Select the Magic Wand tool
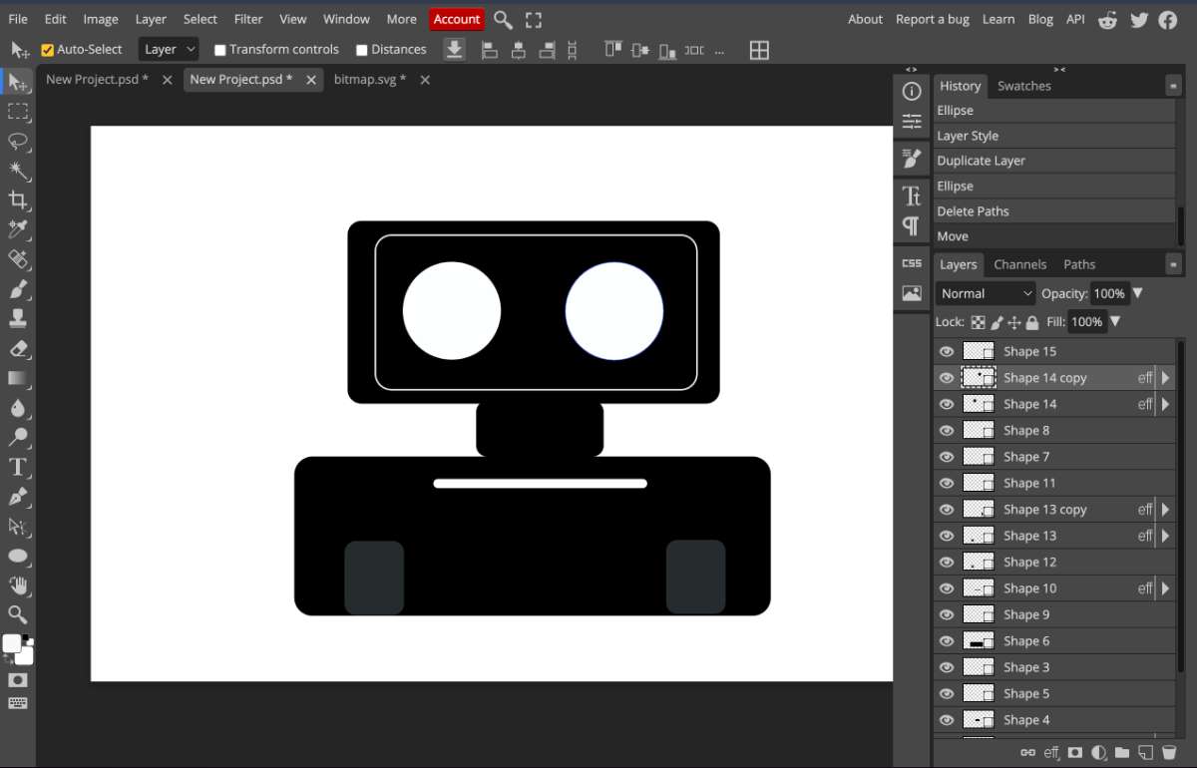 [x=18, y=171]
